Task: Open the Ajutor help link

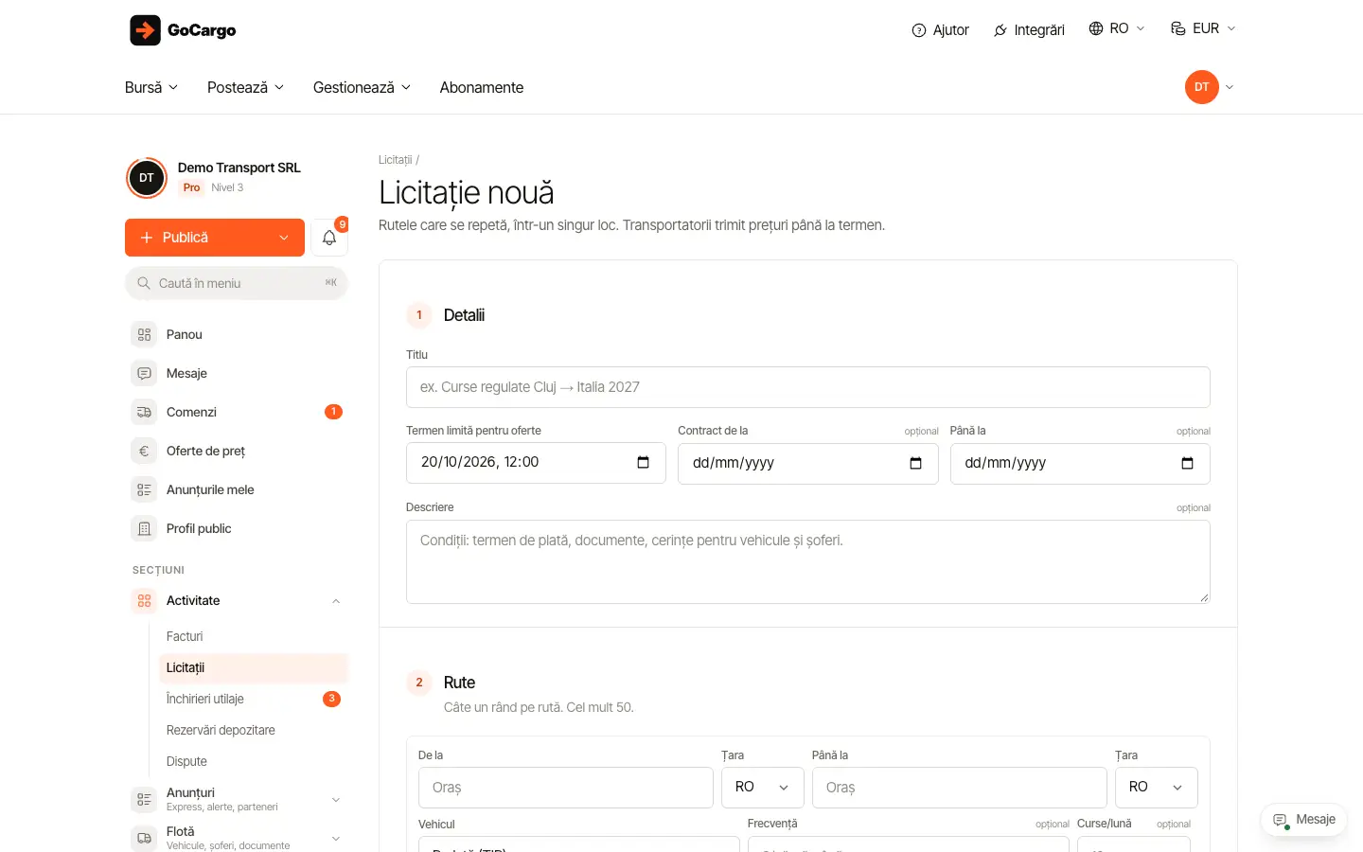Action: click(x=940, y=30)
